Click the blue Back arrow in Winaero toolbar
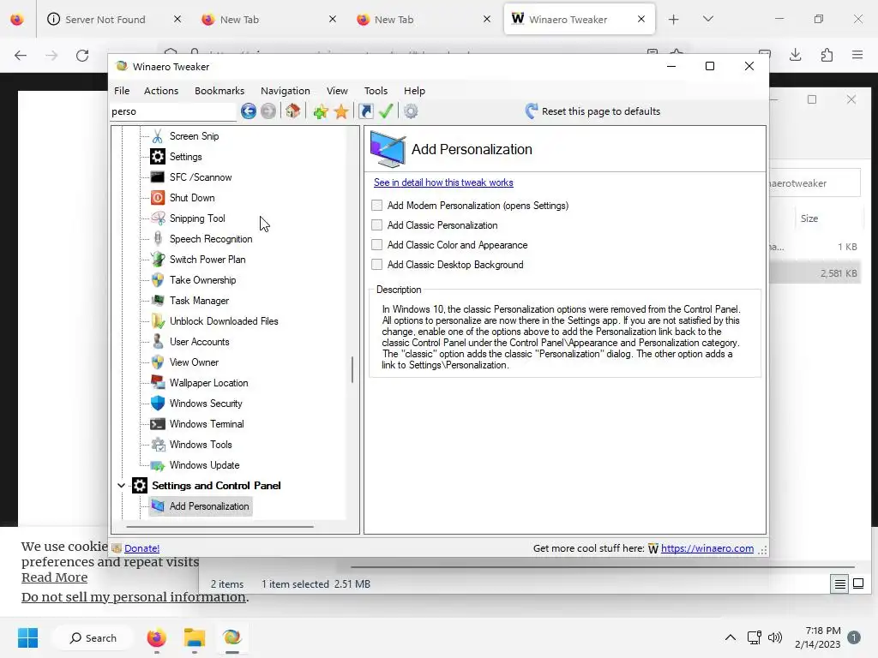Viewport: 878px width, 658px height. [x=249, y=111]
